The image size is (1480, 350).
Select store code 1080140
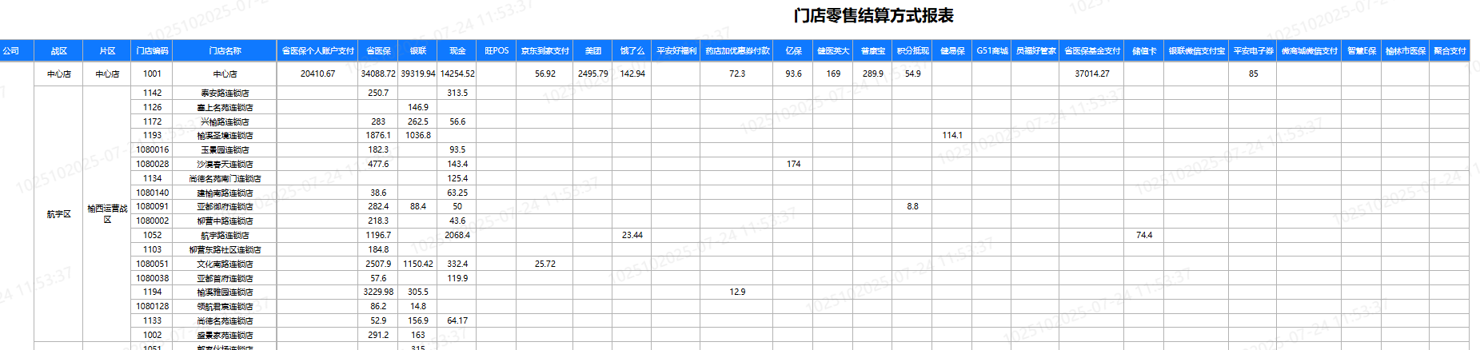click(152, 193)
